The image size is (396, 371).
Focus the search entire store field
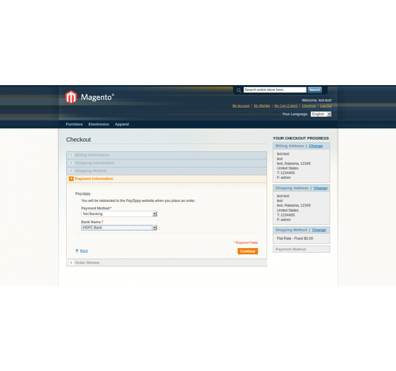(x=275, y=90)
